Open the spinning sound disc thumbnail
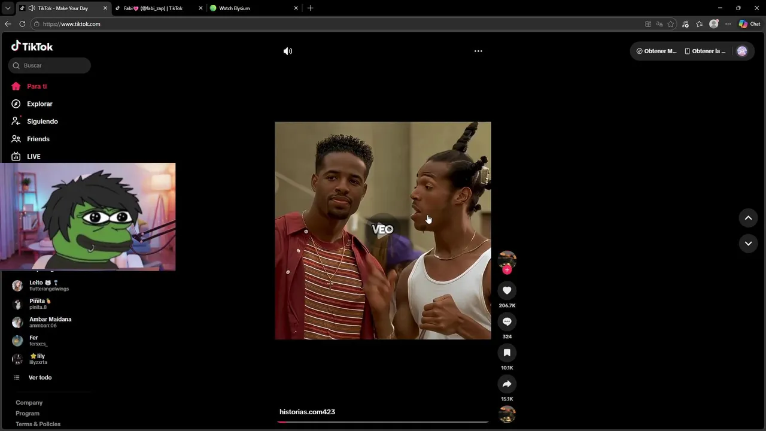 [507, 414]
